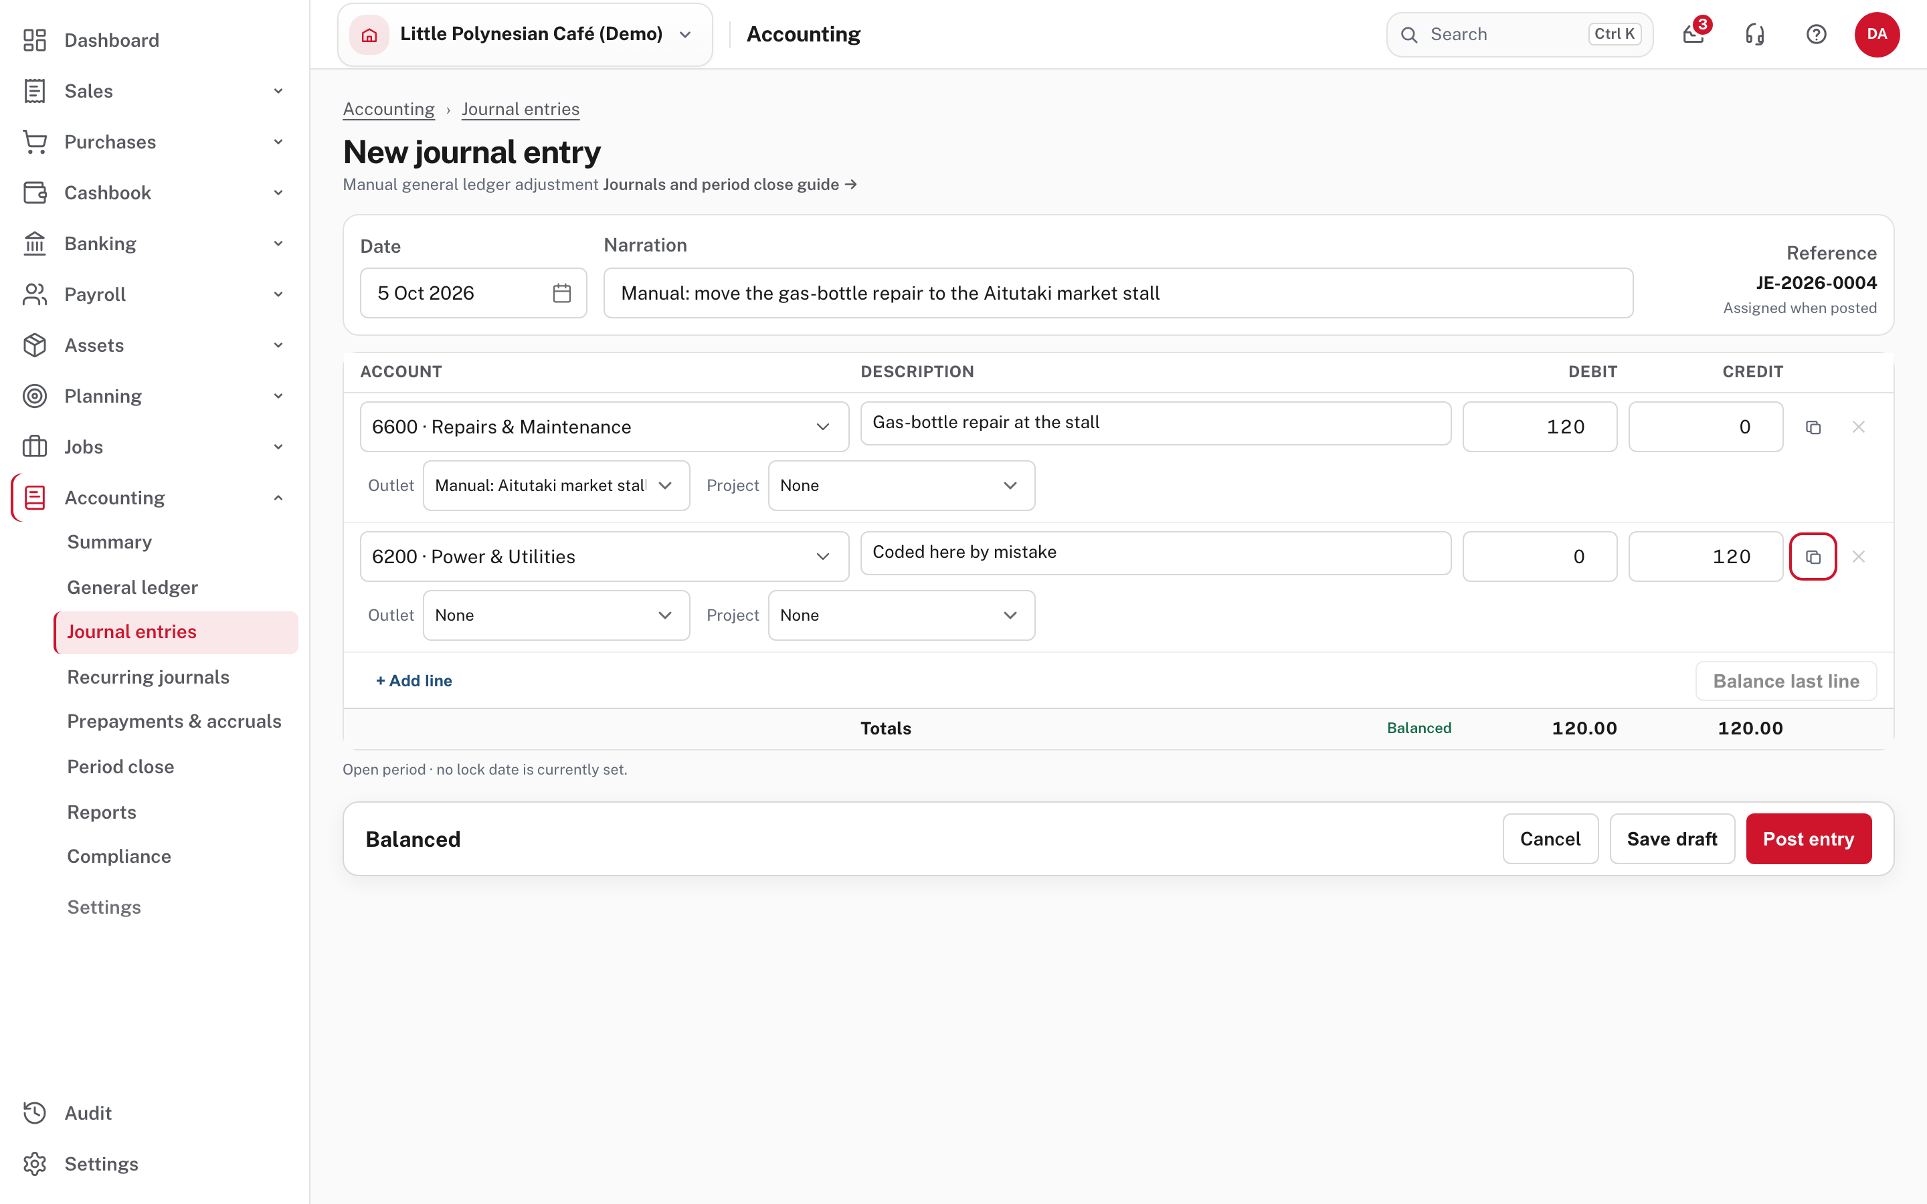Expand the Cashbook section chevron
The image size is (1927, 1204).
[x=278, y=193]
